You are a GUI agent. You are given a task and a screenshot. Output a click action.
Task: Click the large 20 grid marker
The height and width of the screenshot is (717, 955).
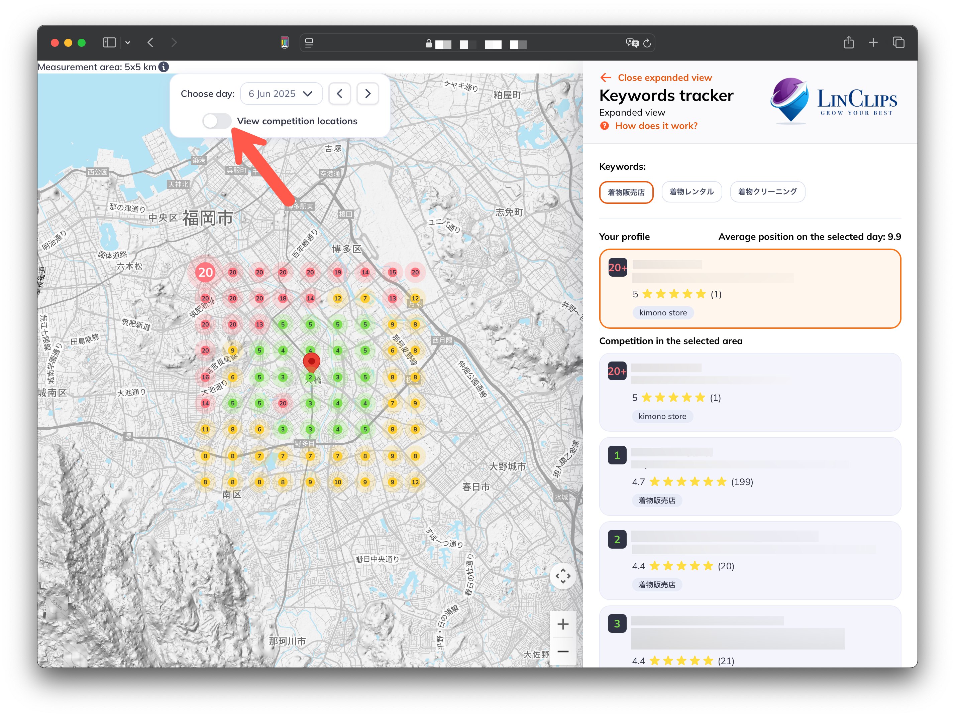pos(205,272)
